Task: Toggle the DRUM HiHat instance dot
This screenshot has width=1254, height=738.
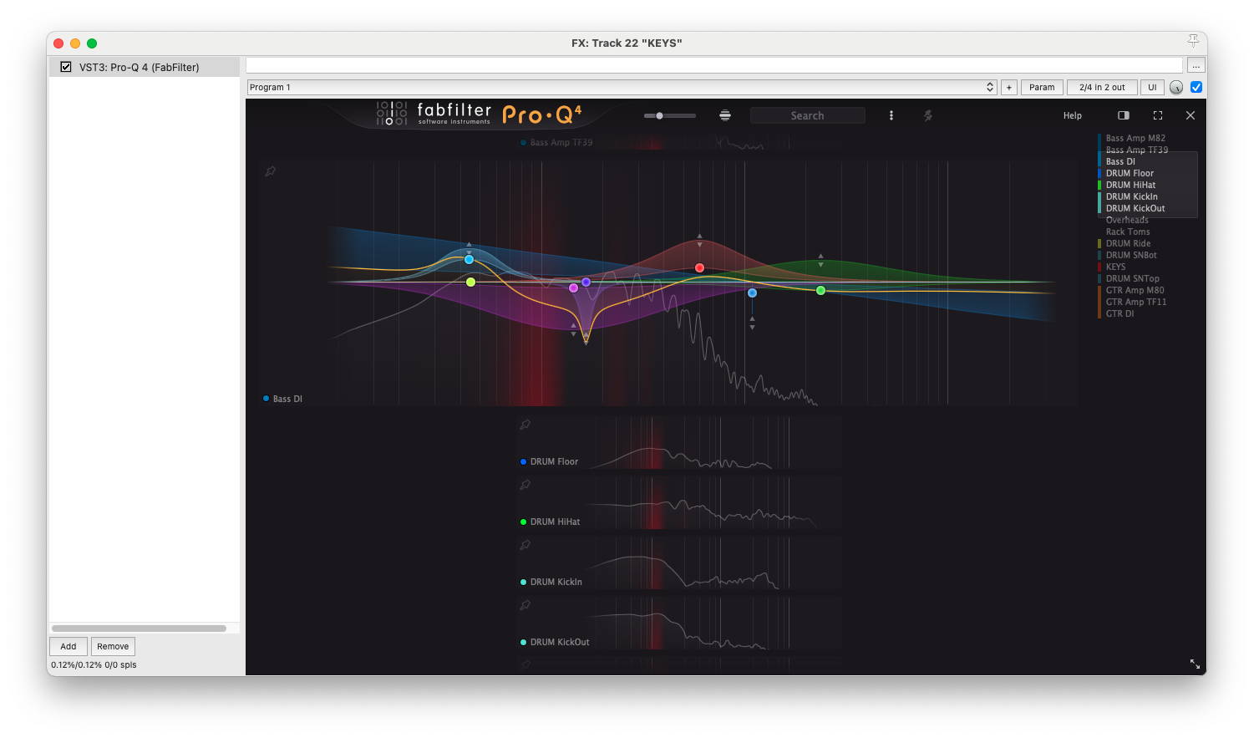Action: click(x=524, y=522)
